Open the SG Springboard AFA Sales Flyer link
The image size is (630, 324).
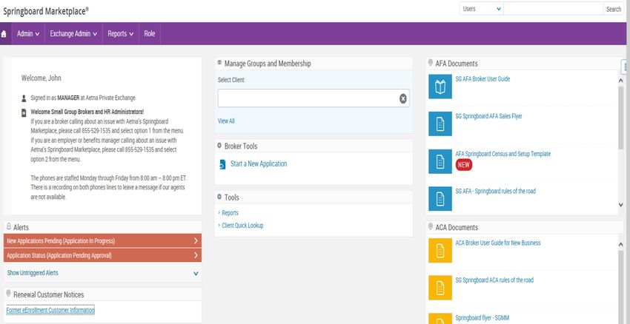point(488,116)
